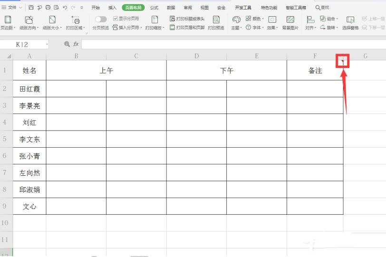This screenshot has height=257, width=386.
Task: Click into the formula bar input
Action: tap(233, 44)
